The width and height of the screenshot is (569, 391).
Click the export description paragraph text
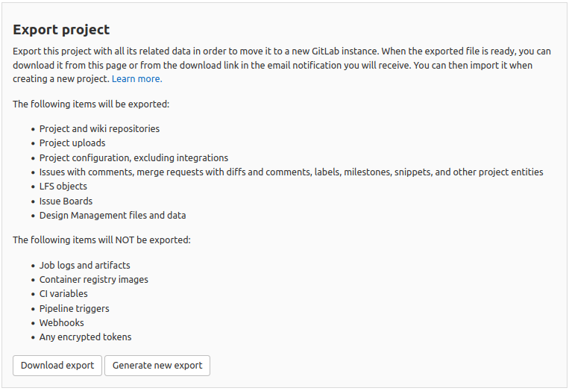click(x=282, y=65)
